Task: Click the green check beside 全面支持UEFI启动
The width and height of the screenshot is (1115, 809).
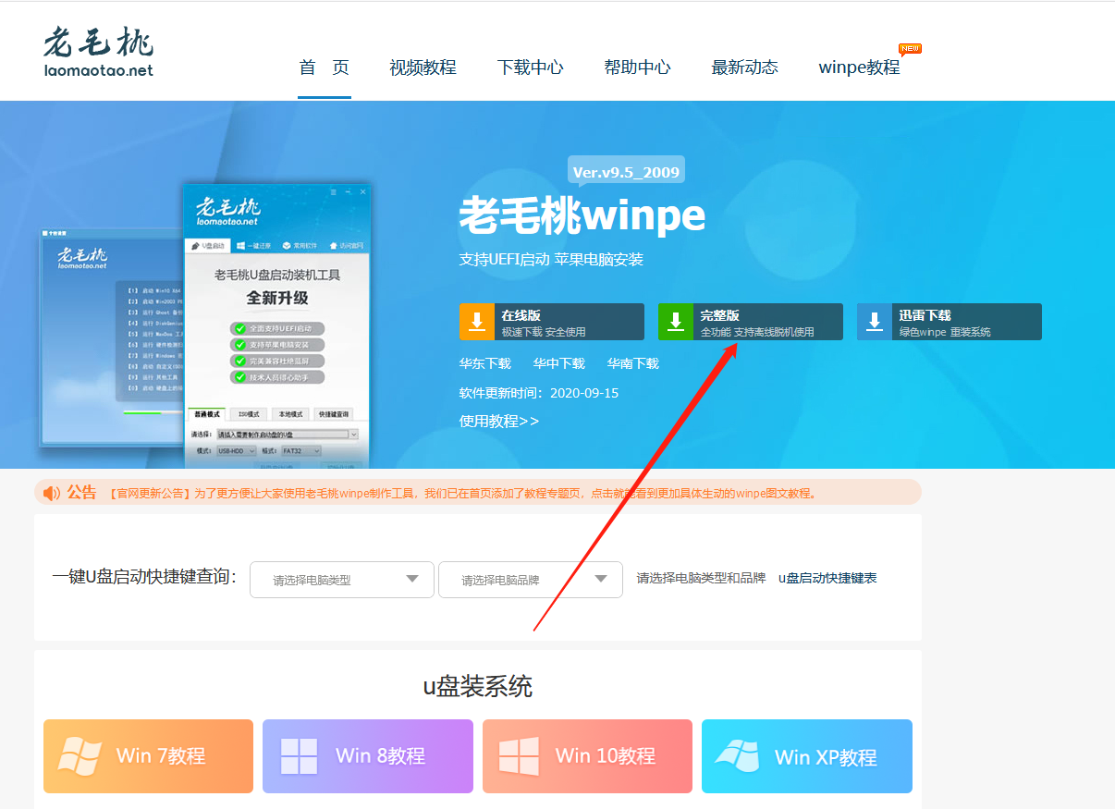Action: (239, 328)
